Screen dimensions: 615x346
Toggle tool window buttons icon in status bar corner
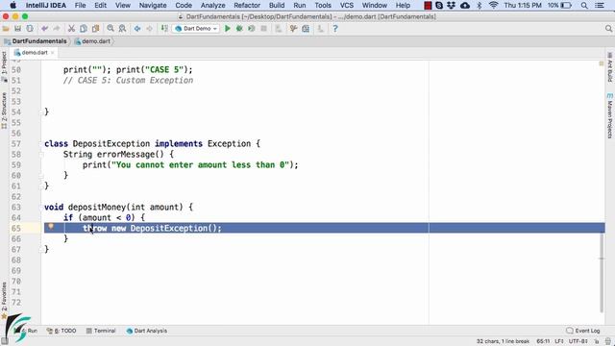coord(5,341)
